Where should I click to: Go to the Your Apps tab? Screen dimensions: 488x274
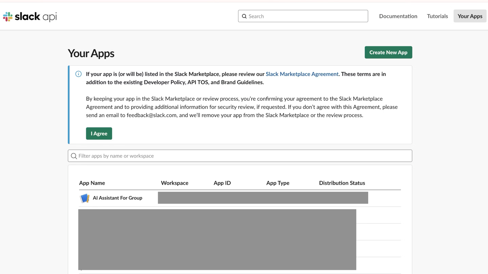pos(470,16)
